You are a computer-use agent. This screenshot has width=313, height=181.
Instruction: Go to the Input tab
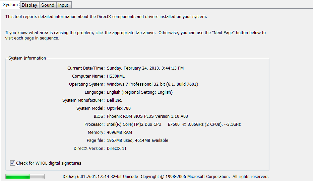(x=63, y=5)
